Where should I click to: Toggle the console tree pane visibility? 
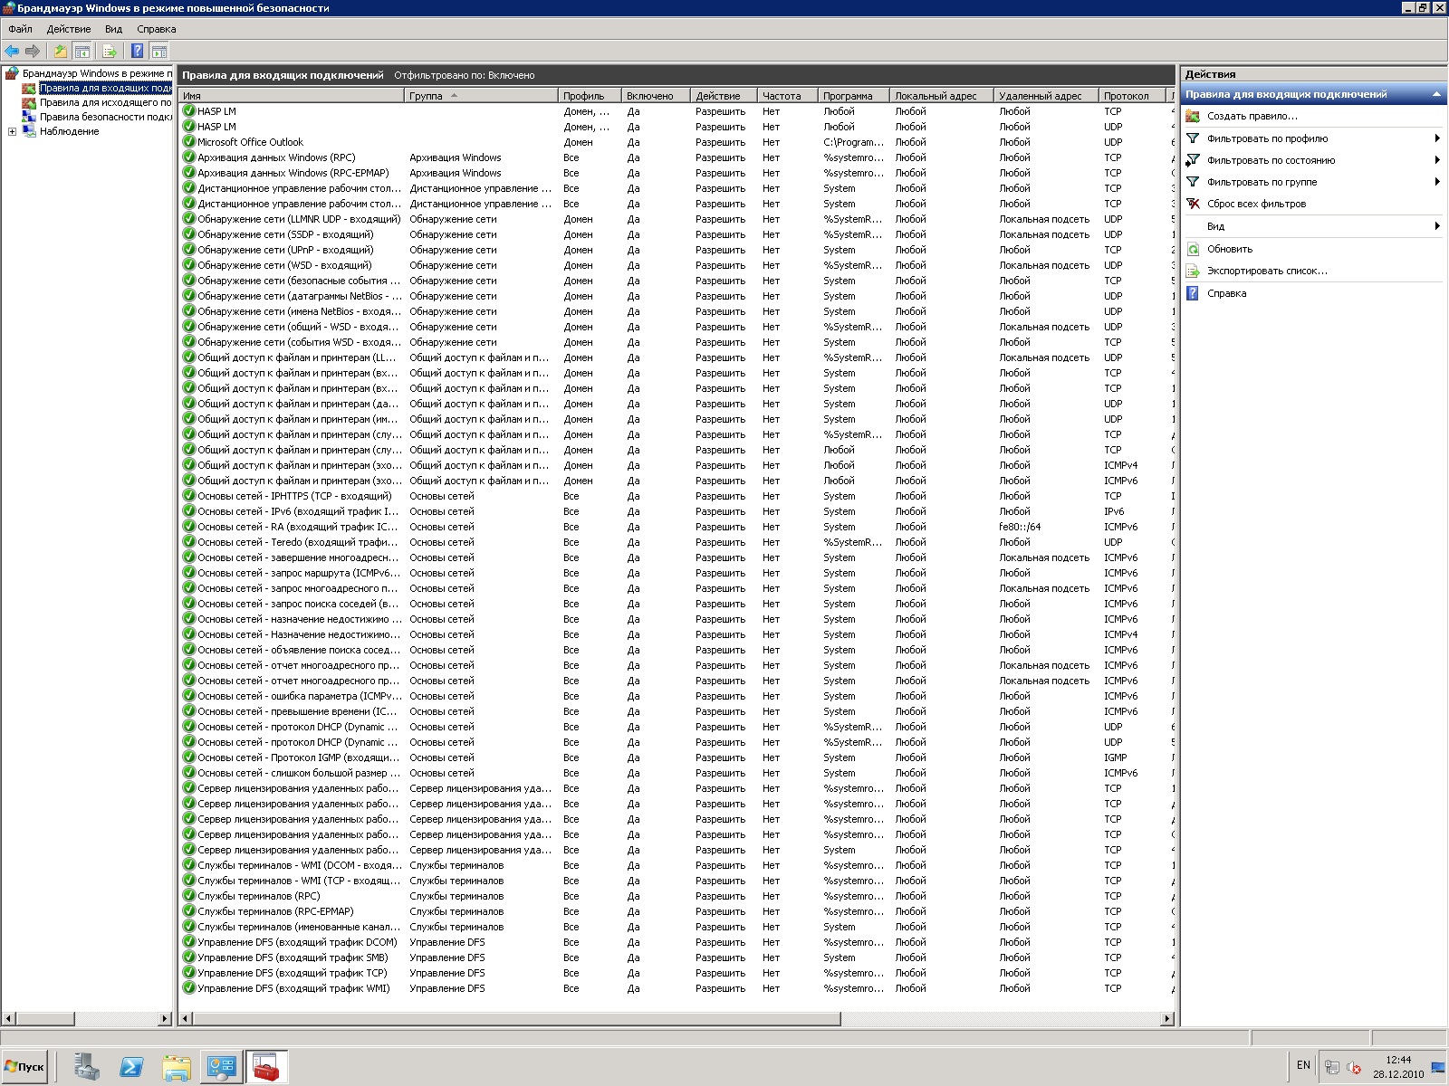pos(82,52)
